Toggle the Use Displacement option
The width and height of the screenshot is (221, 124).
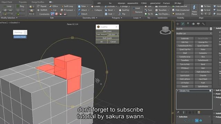coord(163,14)
